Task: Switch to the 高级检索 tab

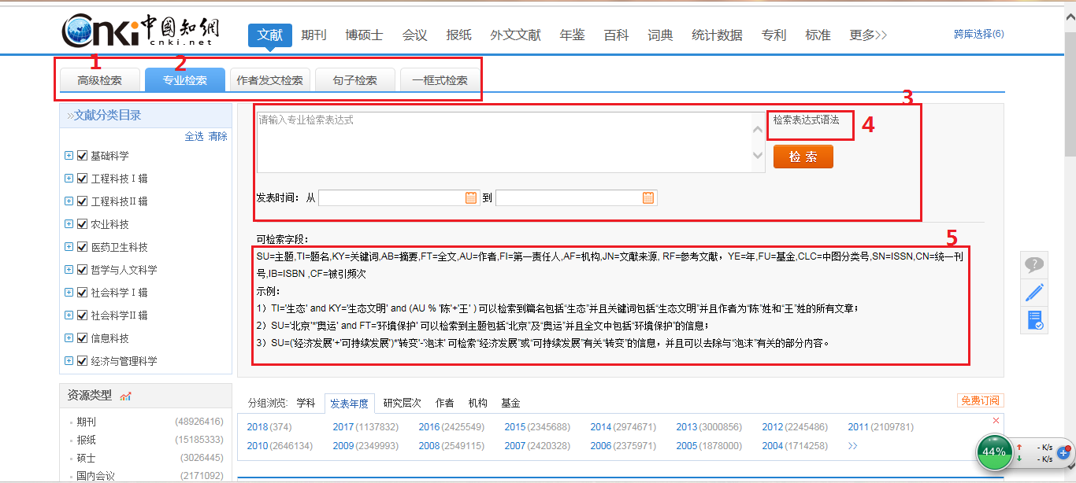Action: coord(100,80)
